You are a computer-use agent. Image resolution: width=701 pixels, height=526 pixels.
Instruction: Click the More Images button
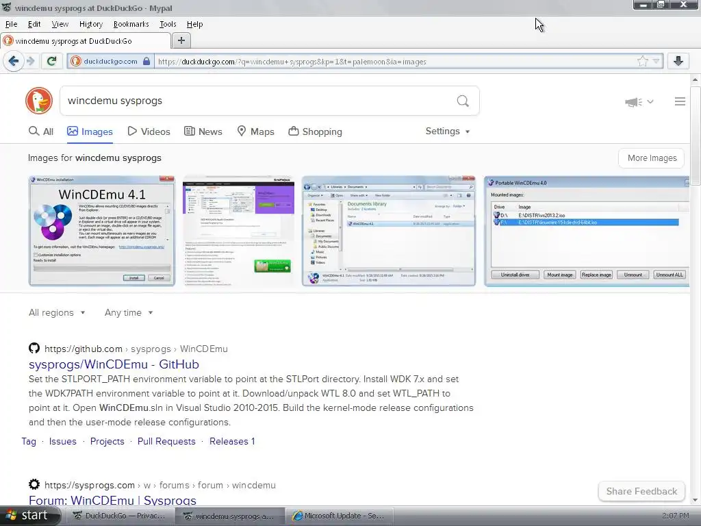(652, 158)
